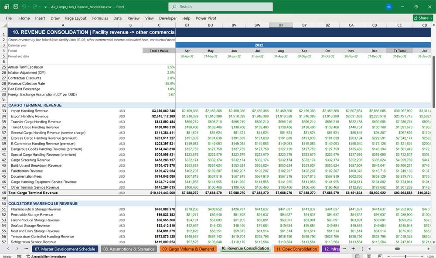Select row 48 header
Image resolution: width=436 pixels, height=258 pixels.
click(4, 193)
